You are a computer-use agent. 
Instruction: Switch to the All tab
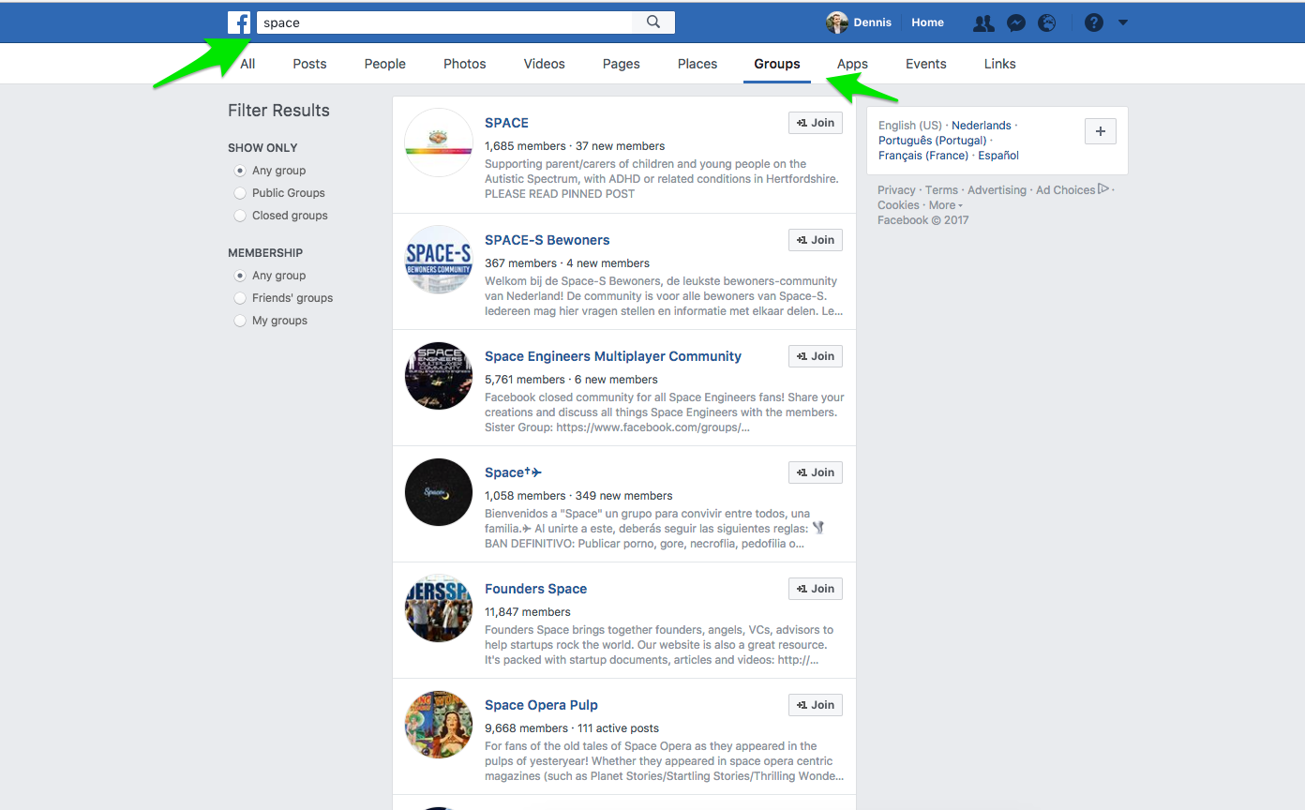(247, 64)
